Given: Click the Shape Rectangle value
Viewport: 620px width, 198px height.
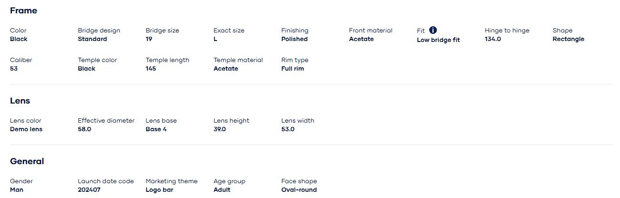Looking at the screenshot, I should pyautogui.click(x=568, y=39).
